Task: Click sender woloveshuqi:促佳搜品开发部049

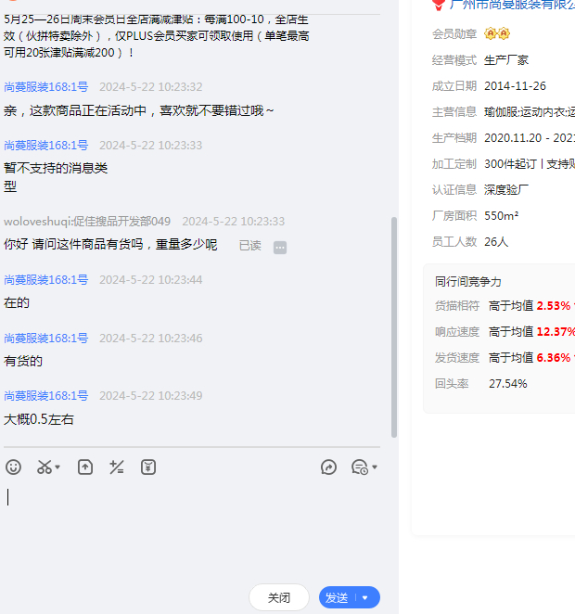Action: (87, 222)
